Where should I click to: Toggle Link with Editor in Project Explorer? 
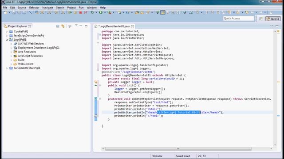point(63,26)
